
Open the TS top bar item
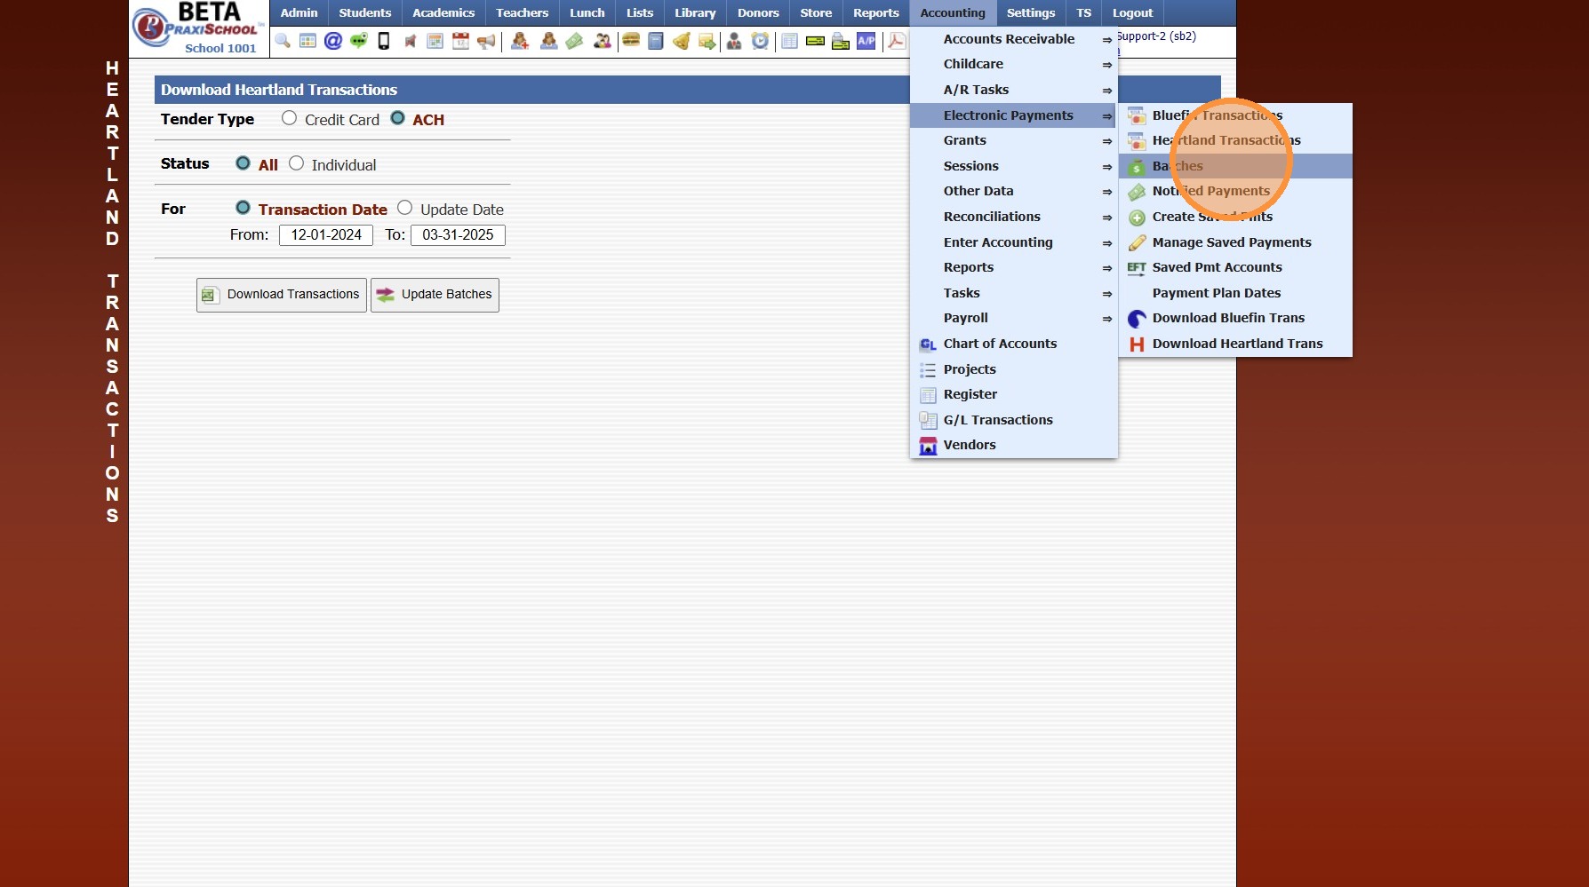pyautogui.click(x=1083, y=13)
